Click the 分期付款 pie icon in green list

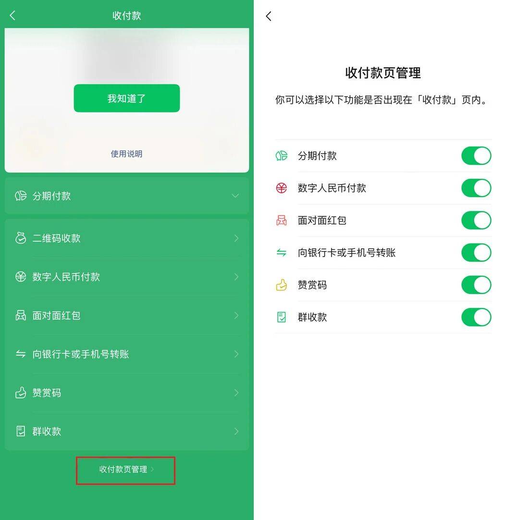pyautogui.click(x=21, y=196)
